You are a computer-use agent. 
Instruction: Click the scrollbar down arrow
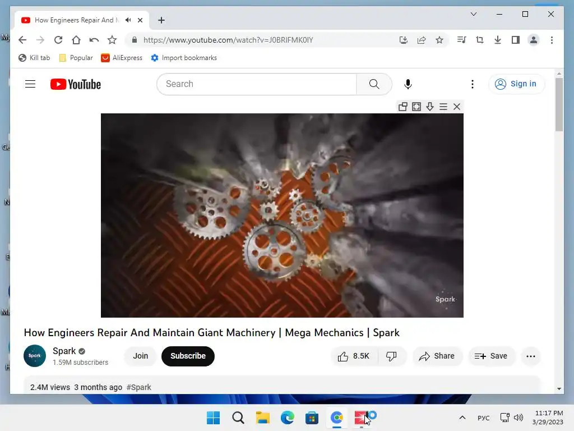pyautogui.click(x=559, y=388)
